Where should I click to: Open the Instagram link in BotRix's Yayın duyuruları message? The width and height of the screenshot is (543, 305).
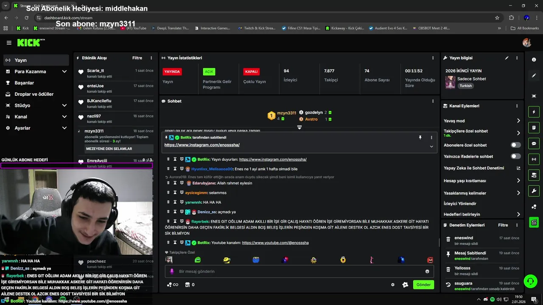pyautogui.click(x=273, y=159)
